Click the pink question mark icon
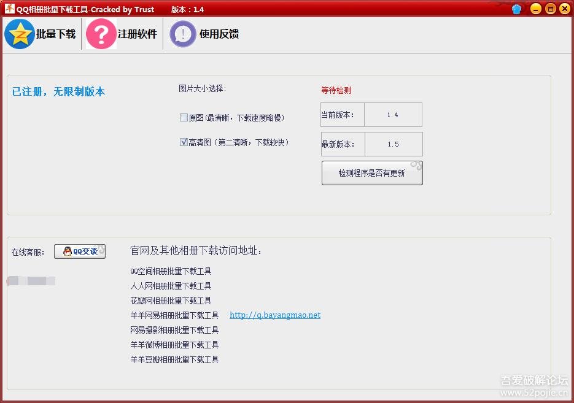 click(x=101, y=34)
